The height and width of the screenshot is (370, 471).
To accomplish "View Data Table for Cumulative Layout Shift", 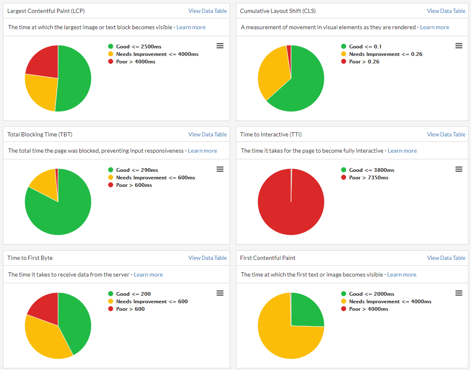I will click(x=446, y=11).
